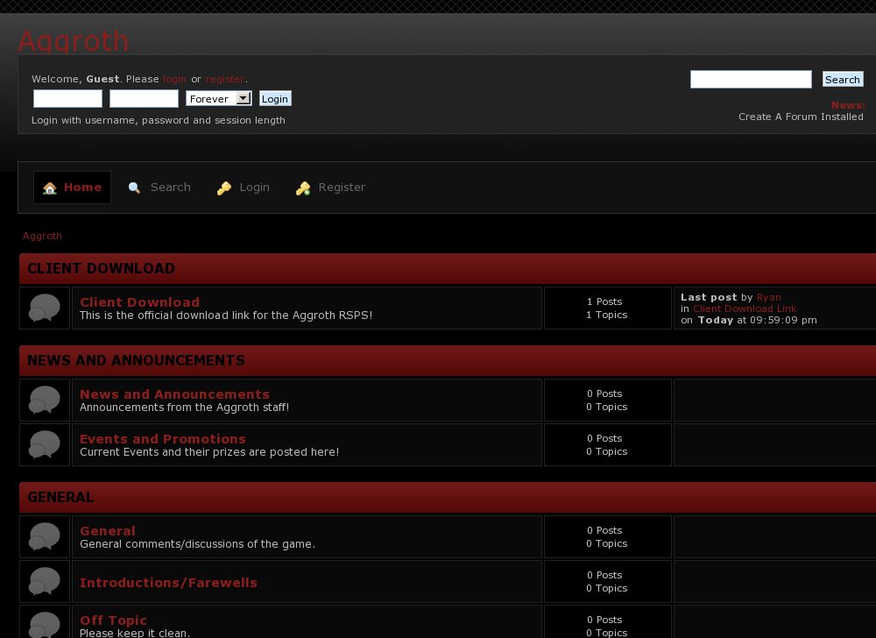Screen dimensions: 876x638
Task: Click the Search button beside search box
Action: [843, 80]
